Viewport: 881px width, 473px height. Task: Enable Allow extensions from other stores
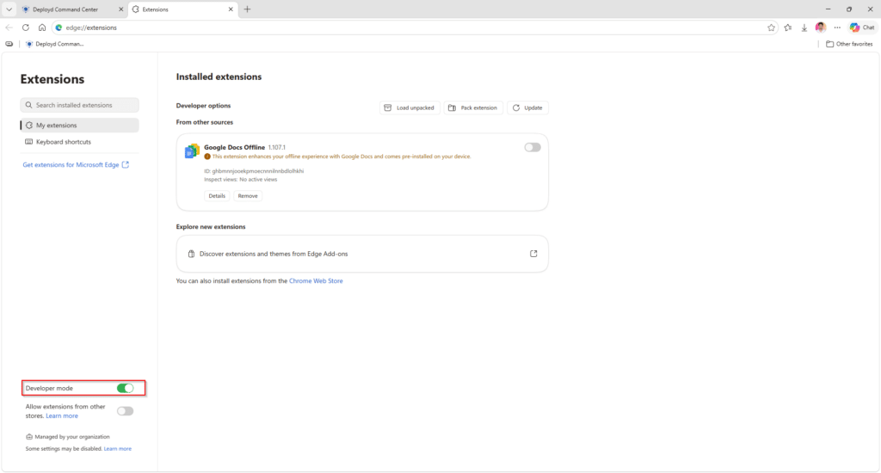126,411
